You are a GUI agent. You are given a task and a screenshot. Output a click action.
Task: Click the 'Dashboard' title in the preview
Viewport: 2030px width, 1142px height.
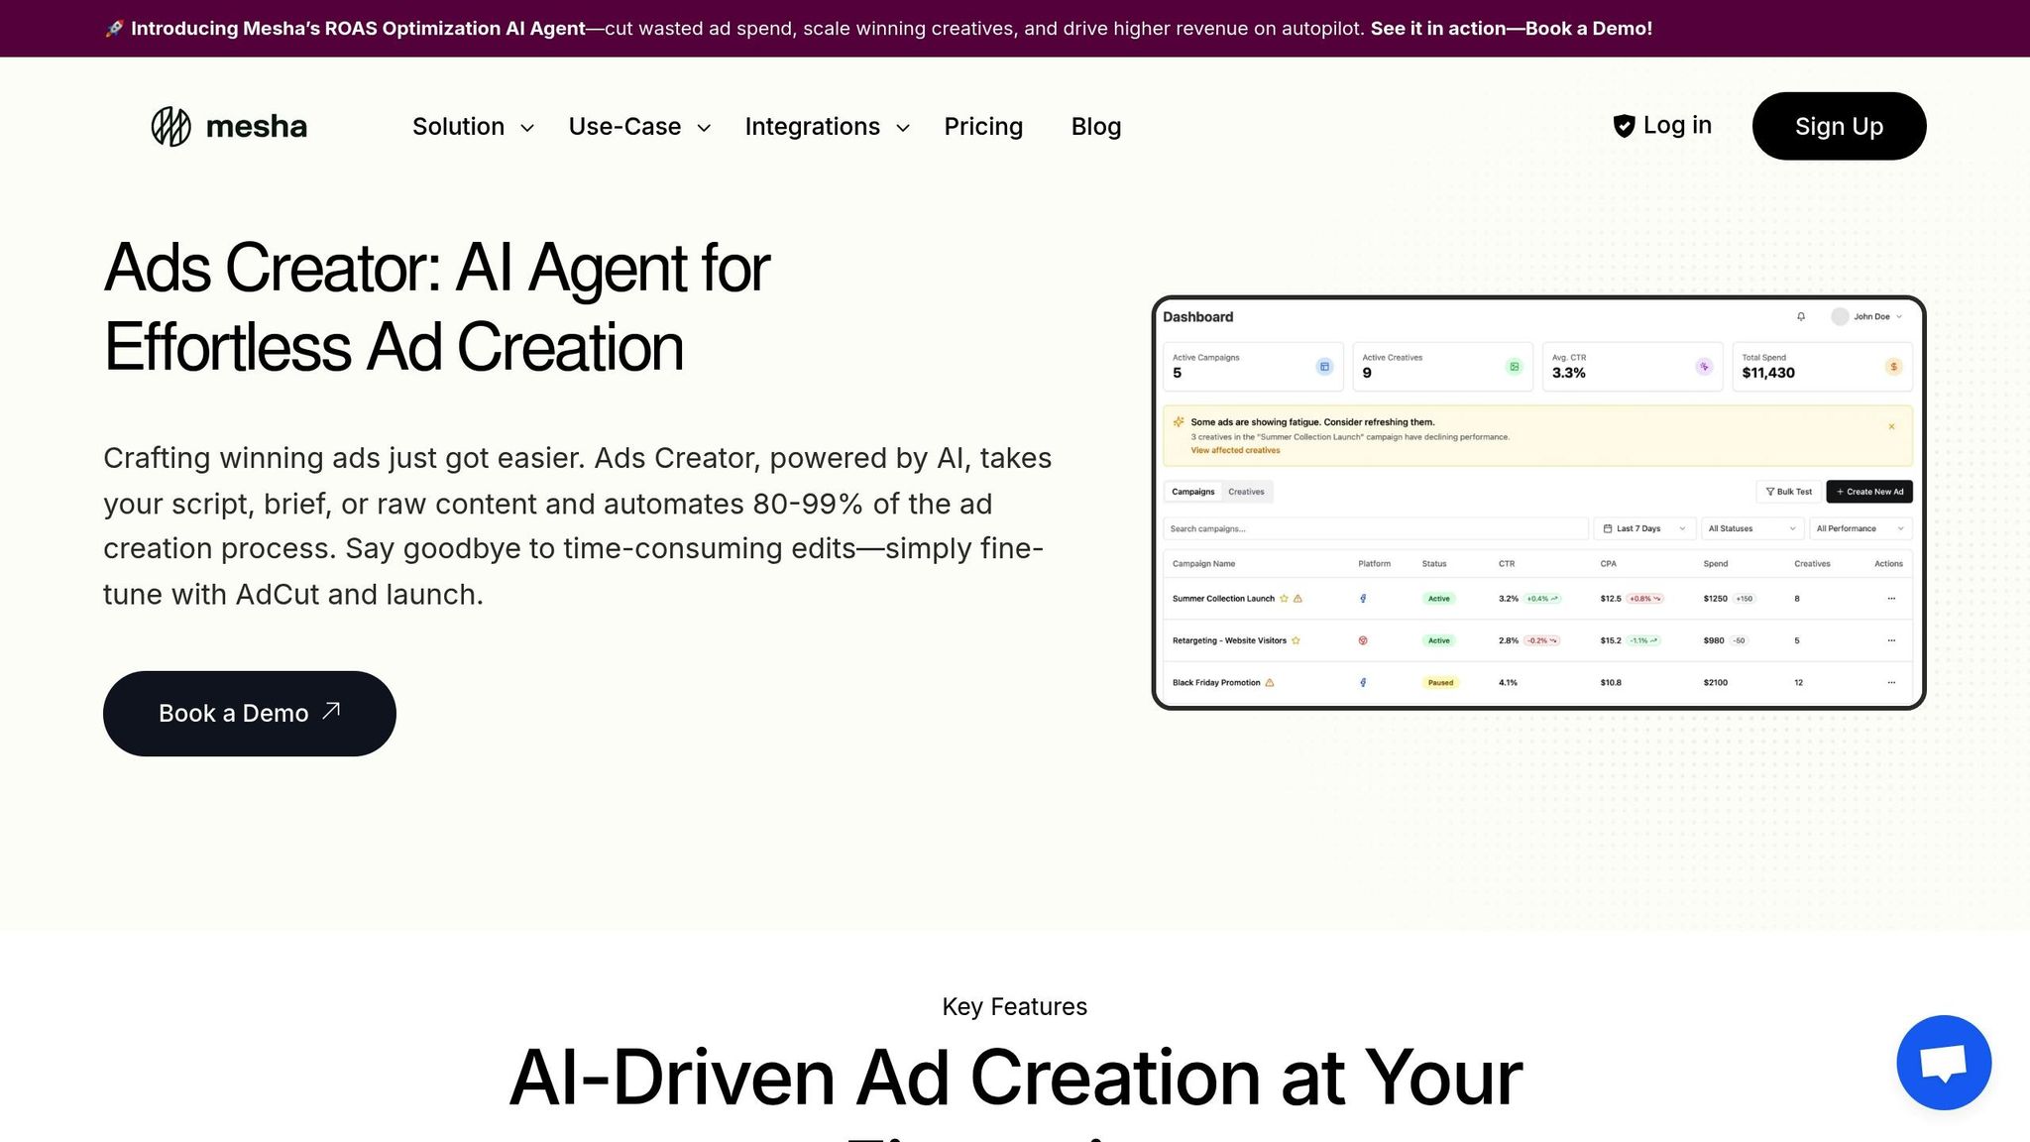coord(1197,317)
